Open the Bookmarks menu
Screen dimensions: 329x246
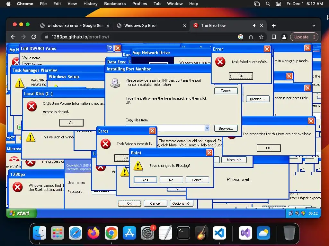pyautogui.click(x=115, y=4)
